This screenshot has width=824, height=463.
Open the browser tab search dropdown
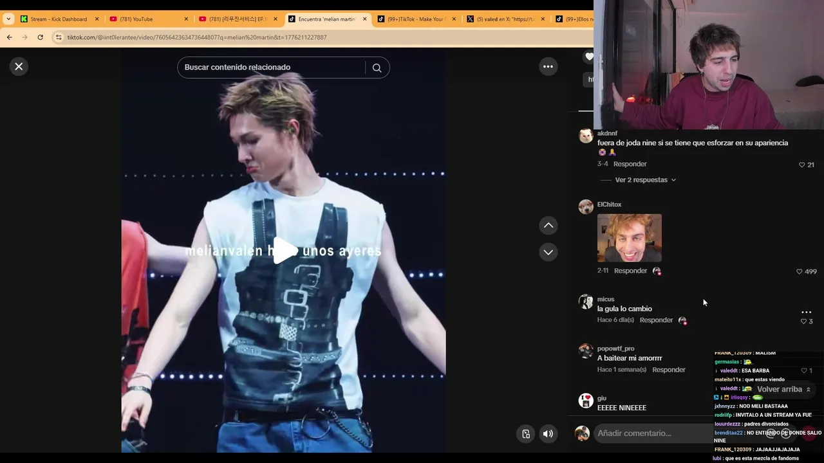coord(8,19)
